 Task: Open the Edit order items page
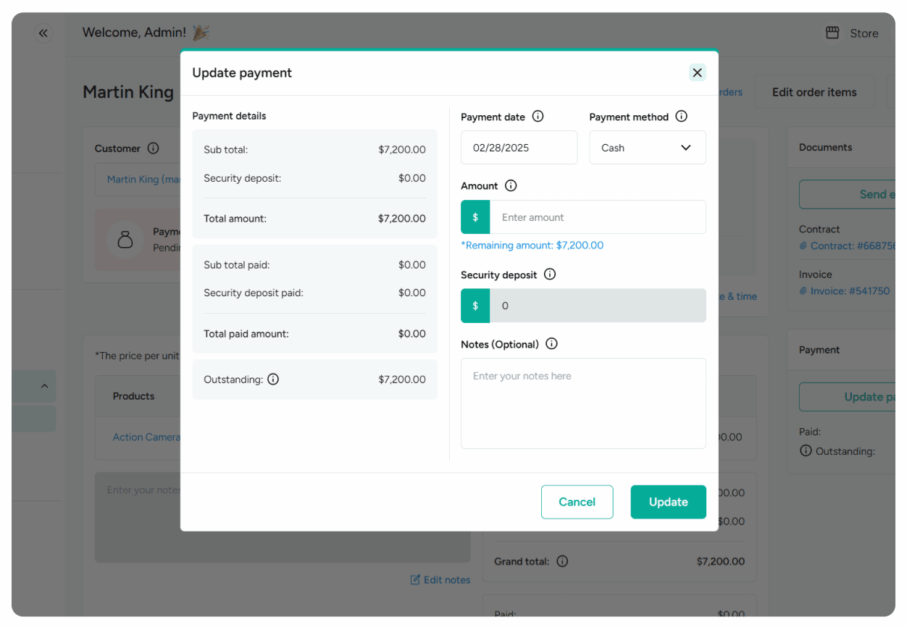tap(814, 92)
